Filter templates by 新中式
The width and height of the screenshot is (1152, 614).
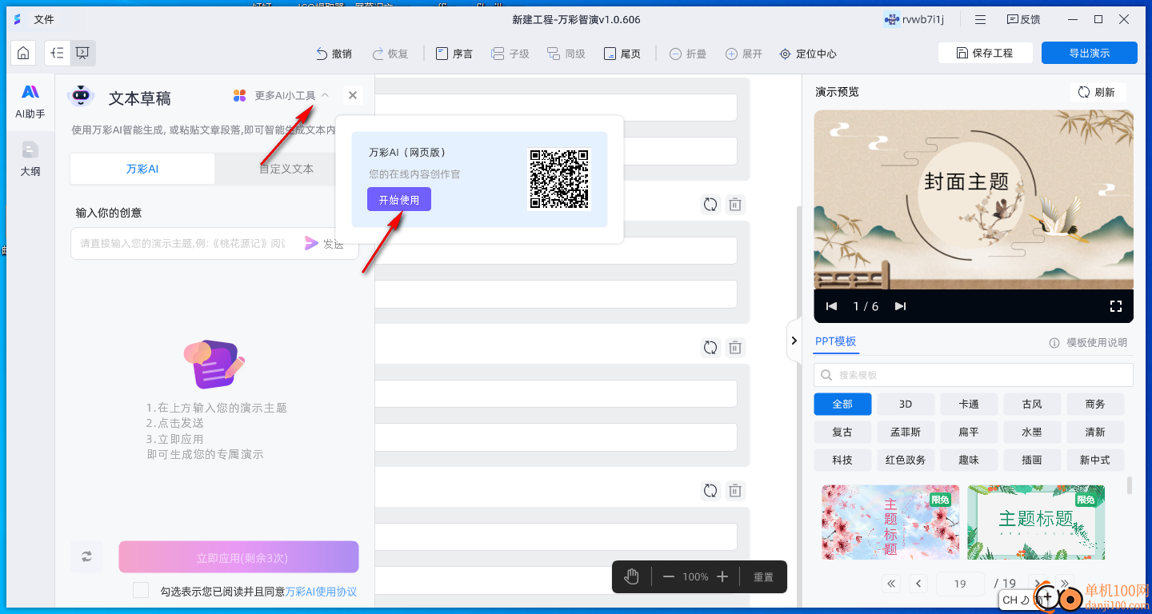[x=1095, y=460]
